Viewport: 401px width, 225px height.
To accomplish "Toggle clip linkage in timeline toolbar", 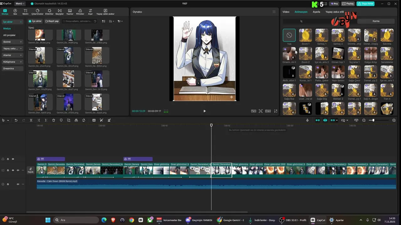I will [333, 120].
